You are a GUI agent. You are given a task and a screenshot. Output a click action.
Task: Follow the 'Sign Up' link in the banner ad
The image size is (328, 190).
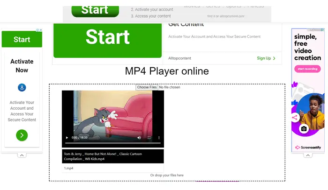(x=266, y=58)
